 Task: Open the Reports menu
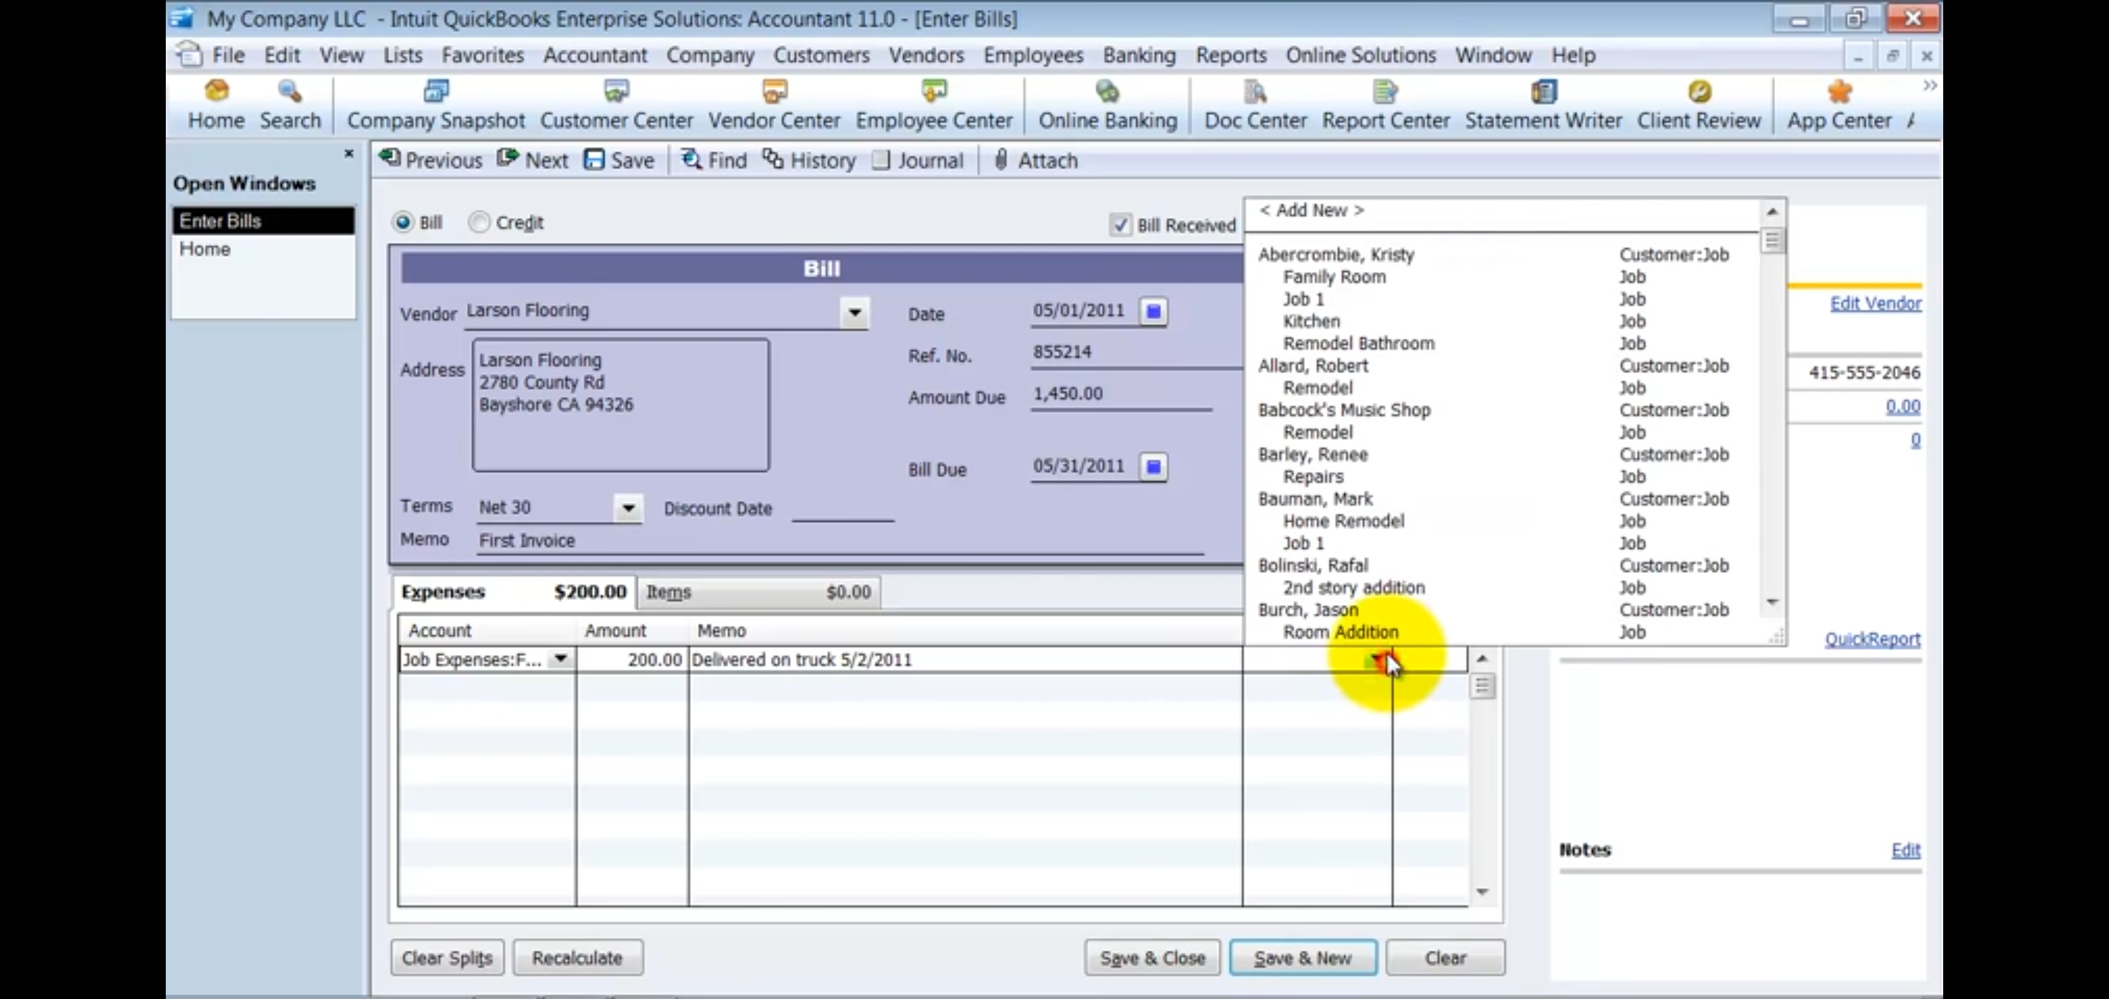[1231, 55]
